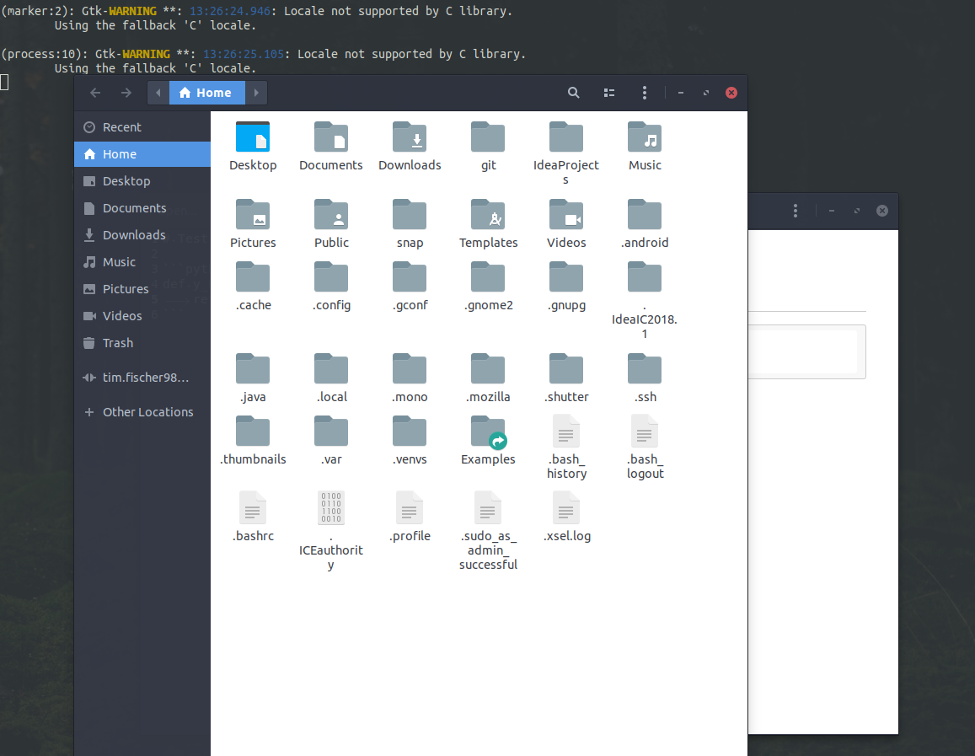Select the .config folder

(331, 277)
